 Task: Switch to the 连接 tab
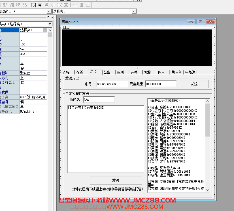click(x=66, y=72)
